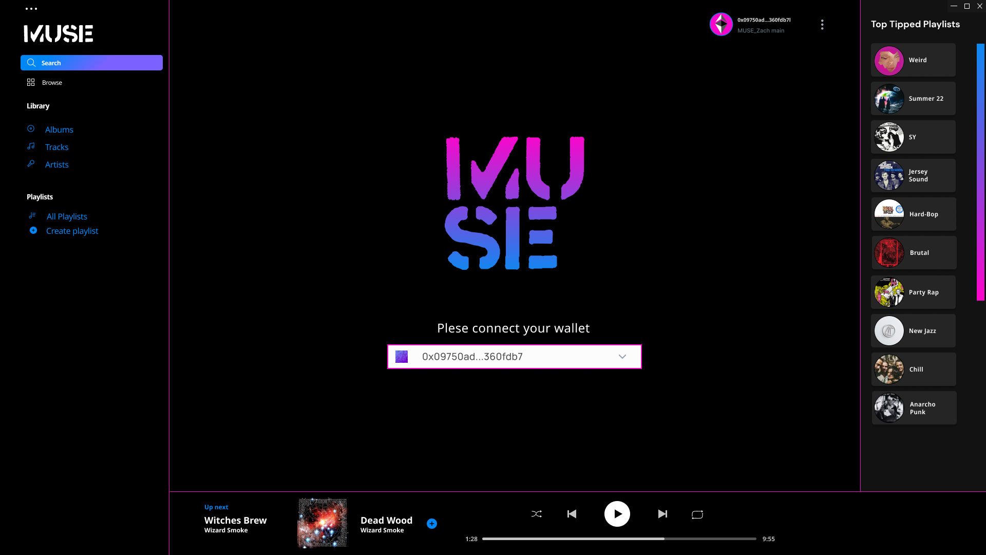Image resolution: width=986 pixels, height=555 pixels.
Task: Click Create playlist
Action: point(72,231)
